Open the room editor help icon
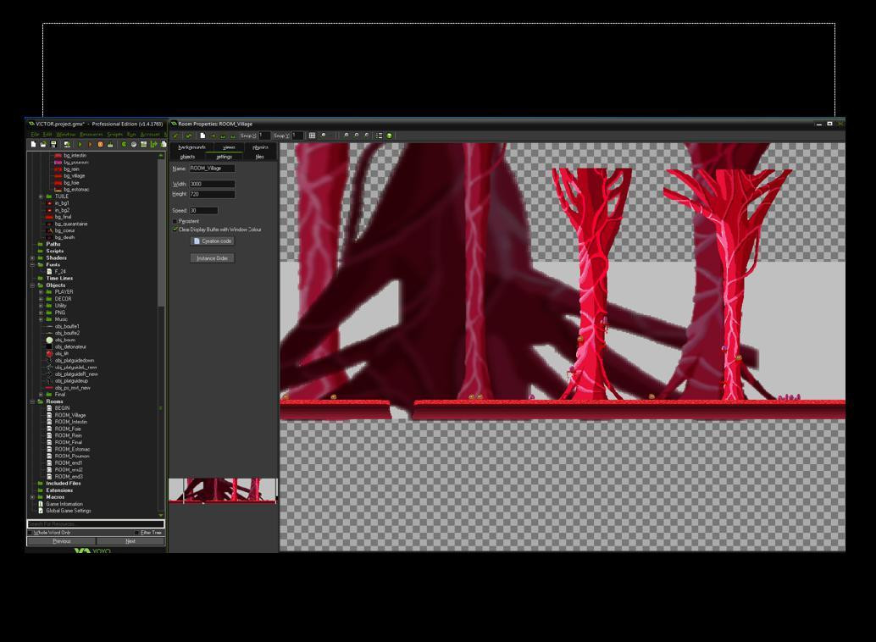 (390, 136)
